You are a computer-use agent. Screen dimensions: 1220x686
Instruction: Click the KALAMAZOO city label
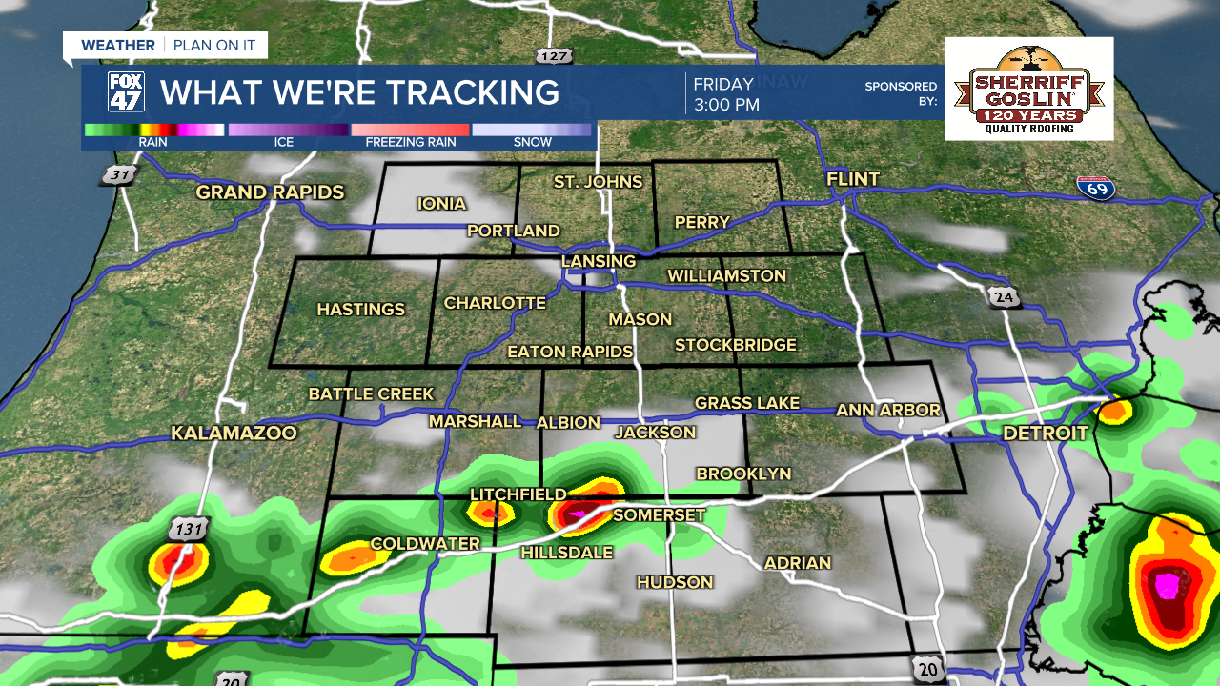[234, 434]
